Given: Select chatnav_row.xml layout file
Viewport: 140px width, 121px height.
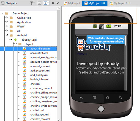Looking at the screenshot, I should (40, 119).
